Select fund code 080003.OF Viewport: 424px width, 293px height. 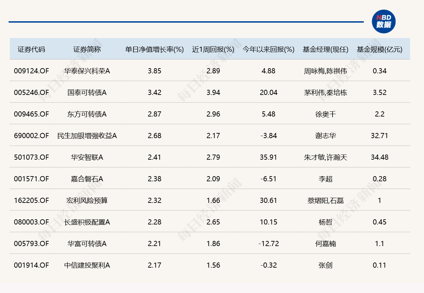(32, 222)
